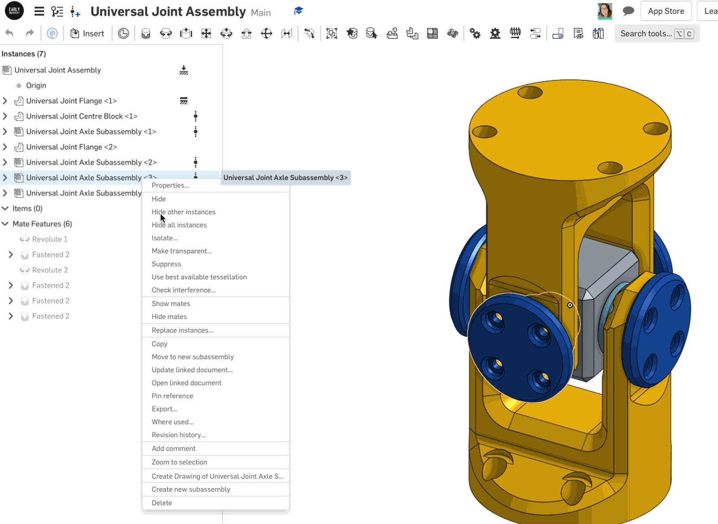Open the App Store button
This screenshot has height=524, width=718.
coord(666,11)
